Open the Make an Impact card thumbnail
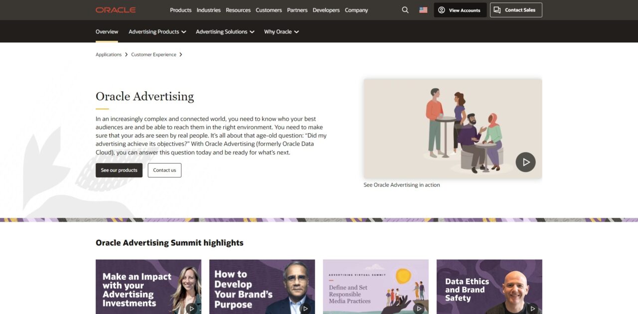 (149, 287)
